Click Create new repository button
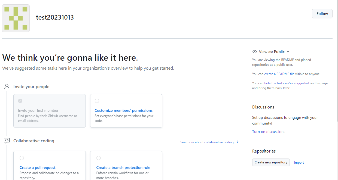 coord(271,162)
